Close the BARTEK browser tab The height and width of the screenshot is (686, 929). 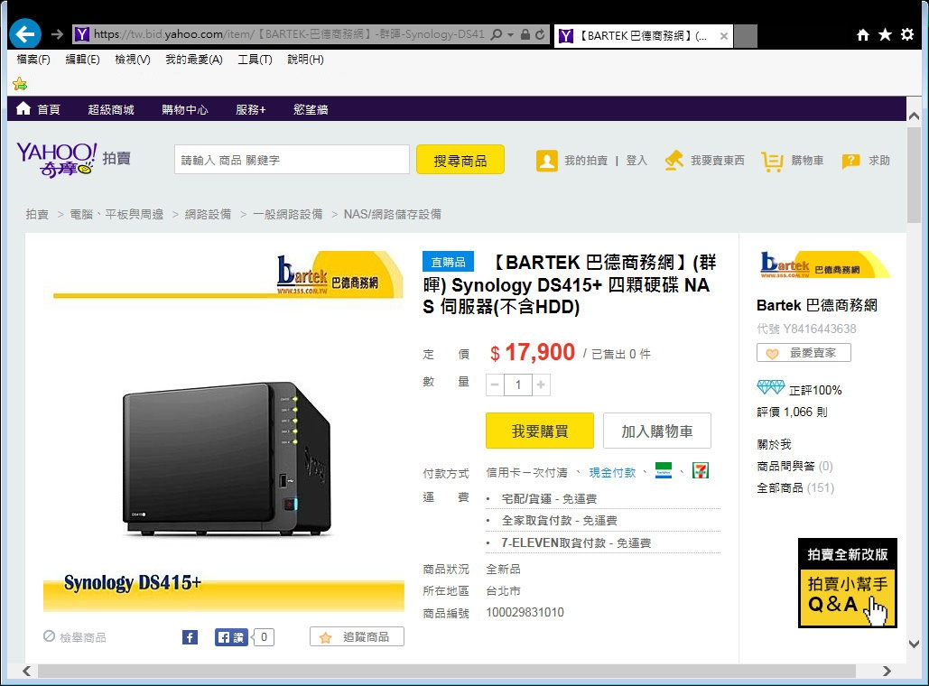coord(723,36)
